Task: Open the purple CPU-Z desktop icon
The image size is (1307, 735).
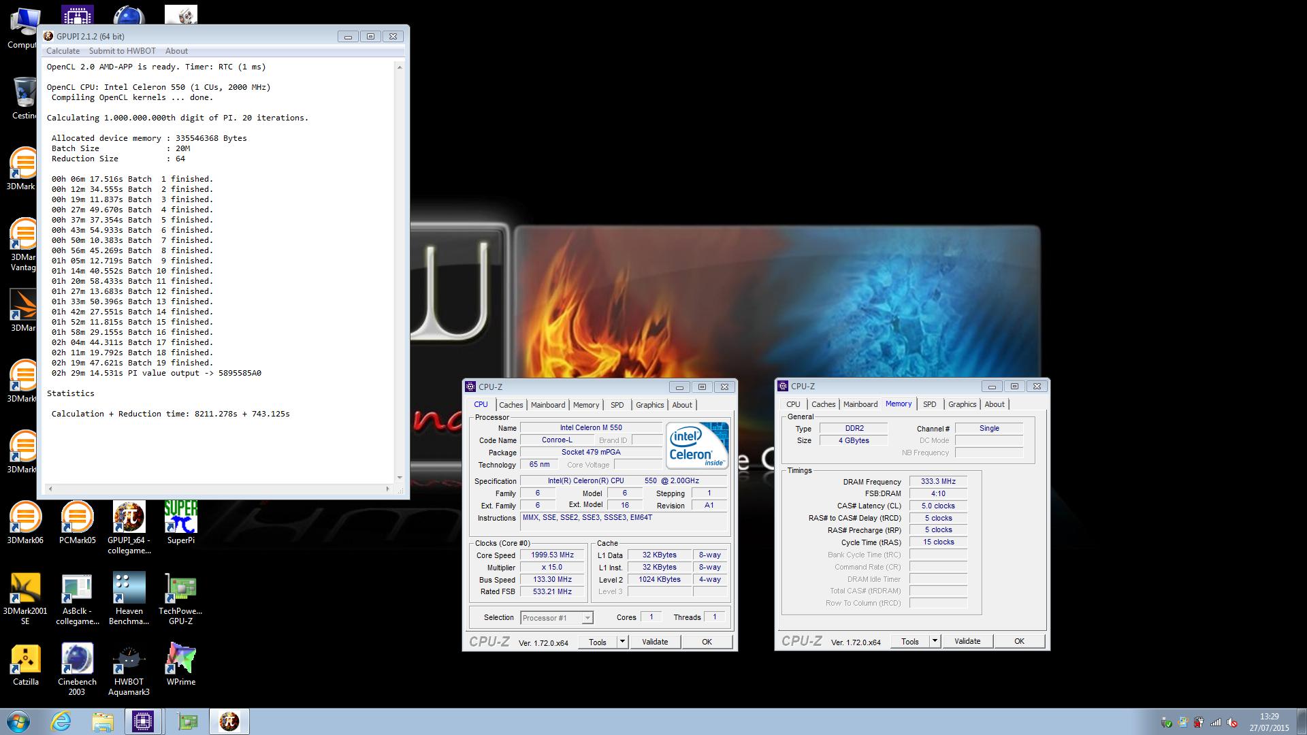Action: pyautogui.click(x=77, y=15)
